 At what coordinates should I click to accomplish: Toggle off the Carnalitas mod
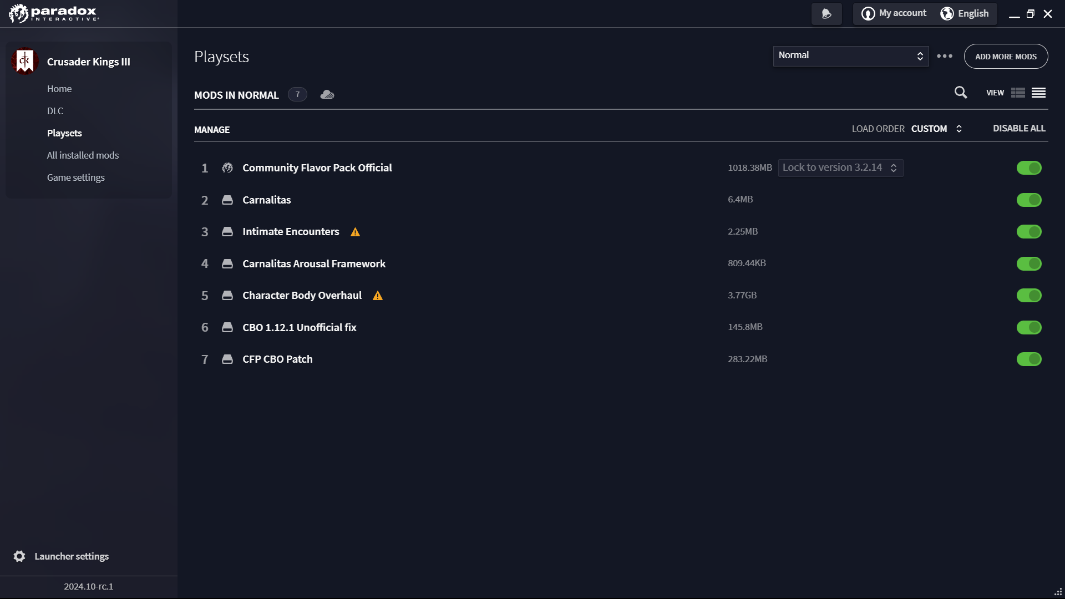(1029, 200)
